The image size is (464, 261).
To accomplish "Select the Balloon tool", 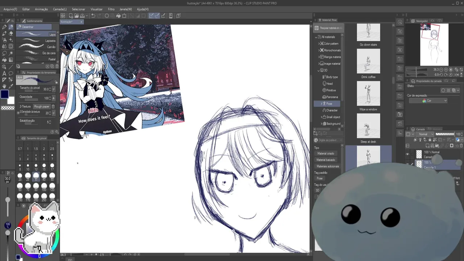I will coord(11,73).
